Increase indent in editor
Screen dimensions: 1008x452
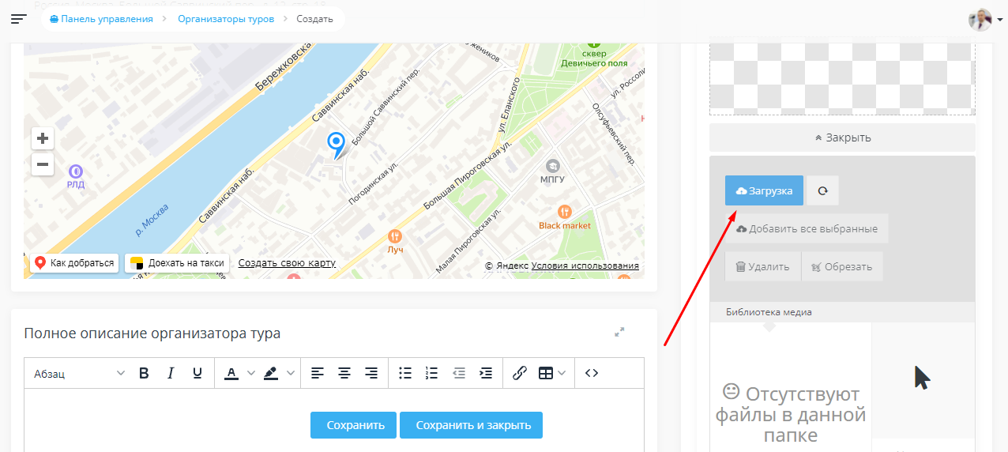(x=486, y=374)
